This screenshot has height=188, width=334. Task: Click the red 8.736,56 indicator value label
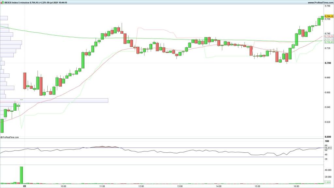328,36
